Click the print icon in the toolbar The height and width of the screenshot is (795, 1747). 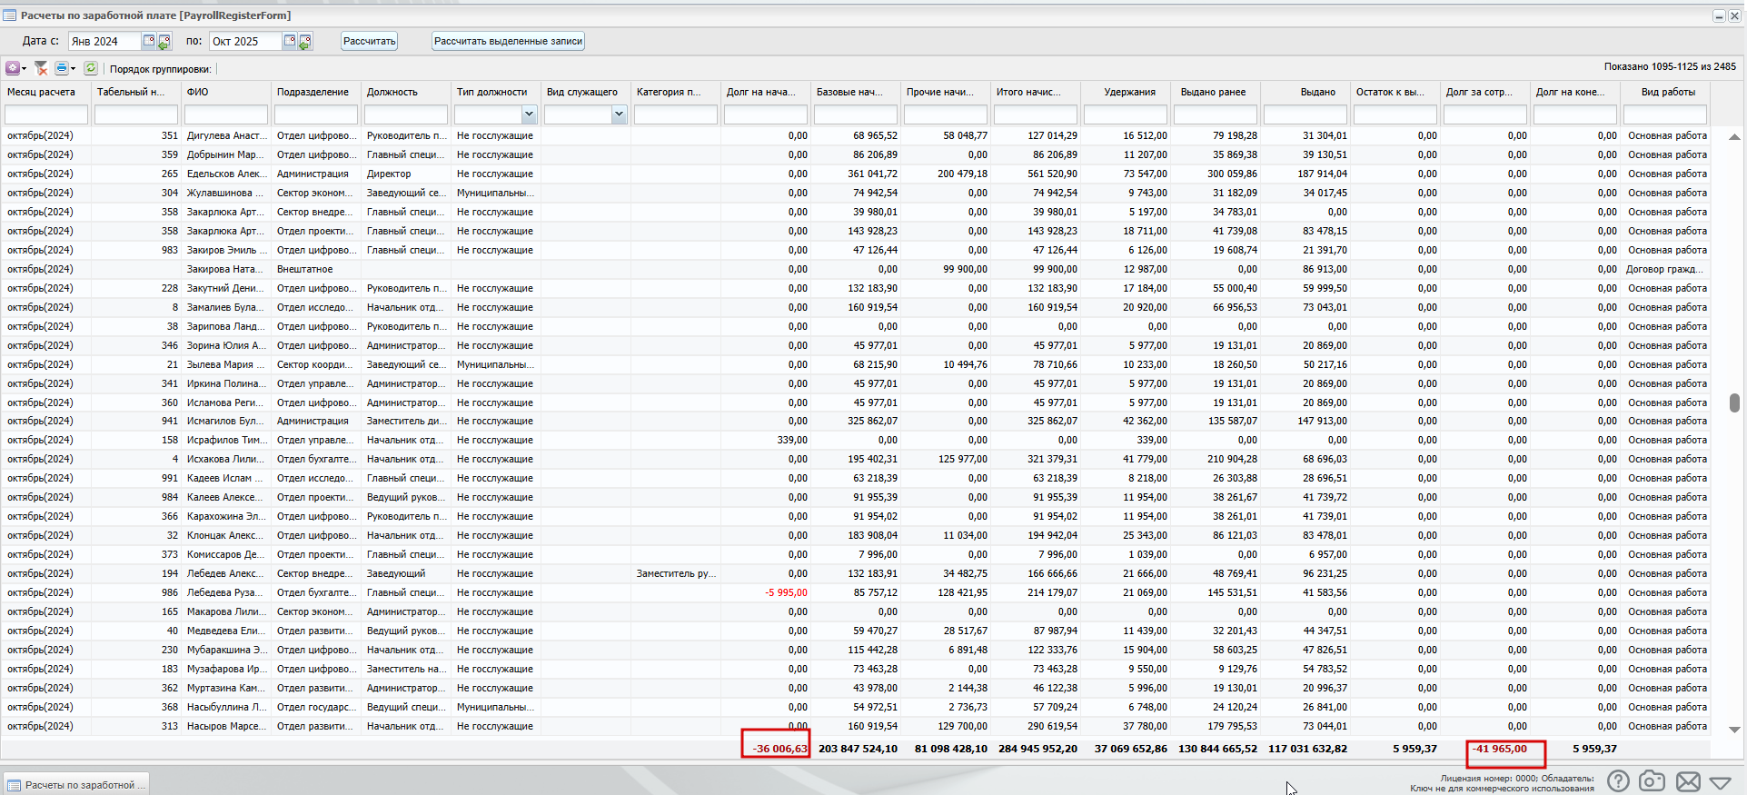tap(62, 68)
